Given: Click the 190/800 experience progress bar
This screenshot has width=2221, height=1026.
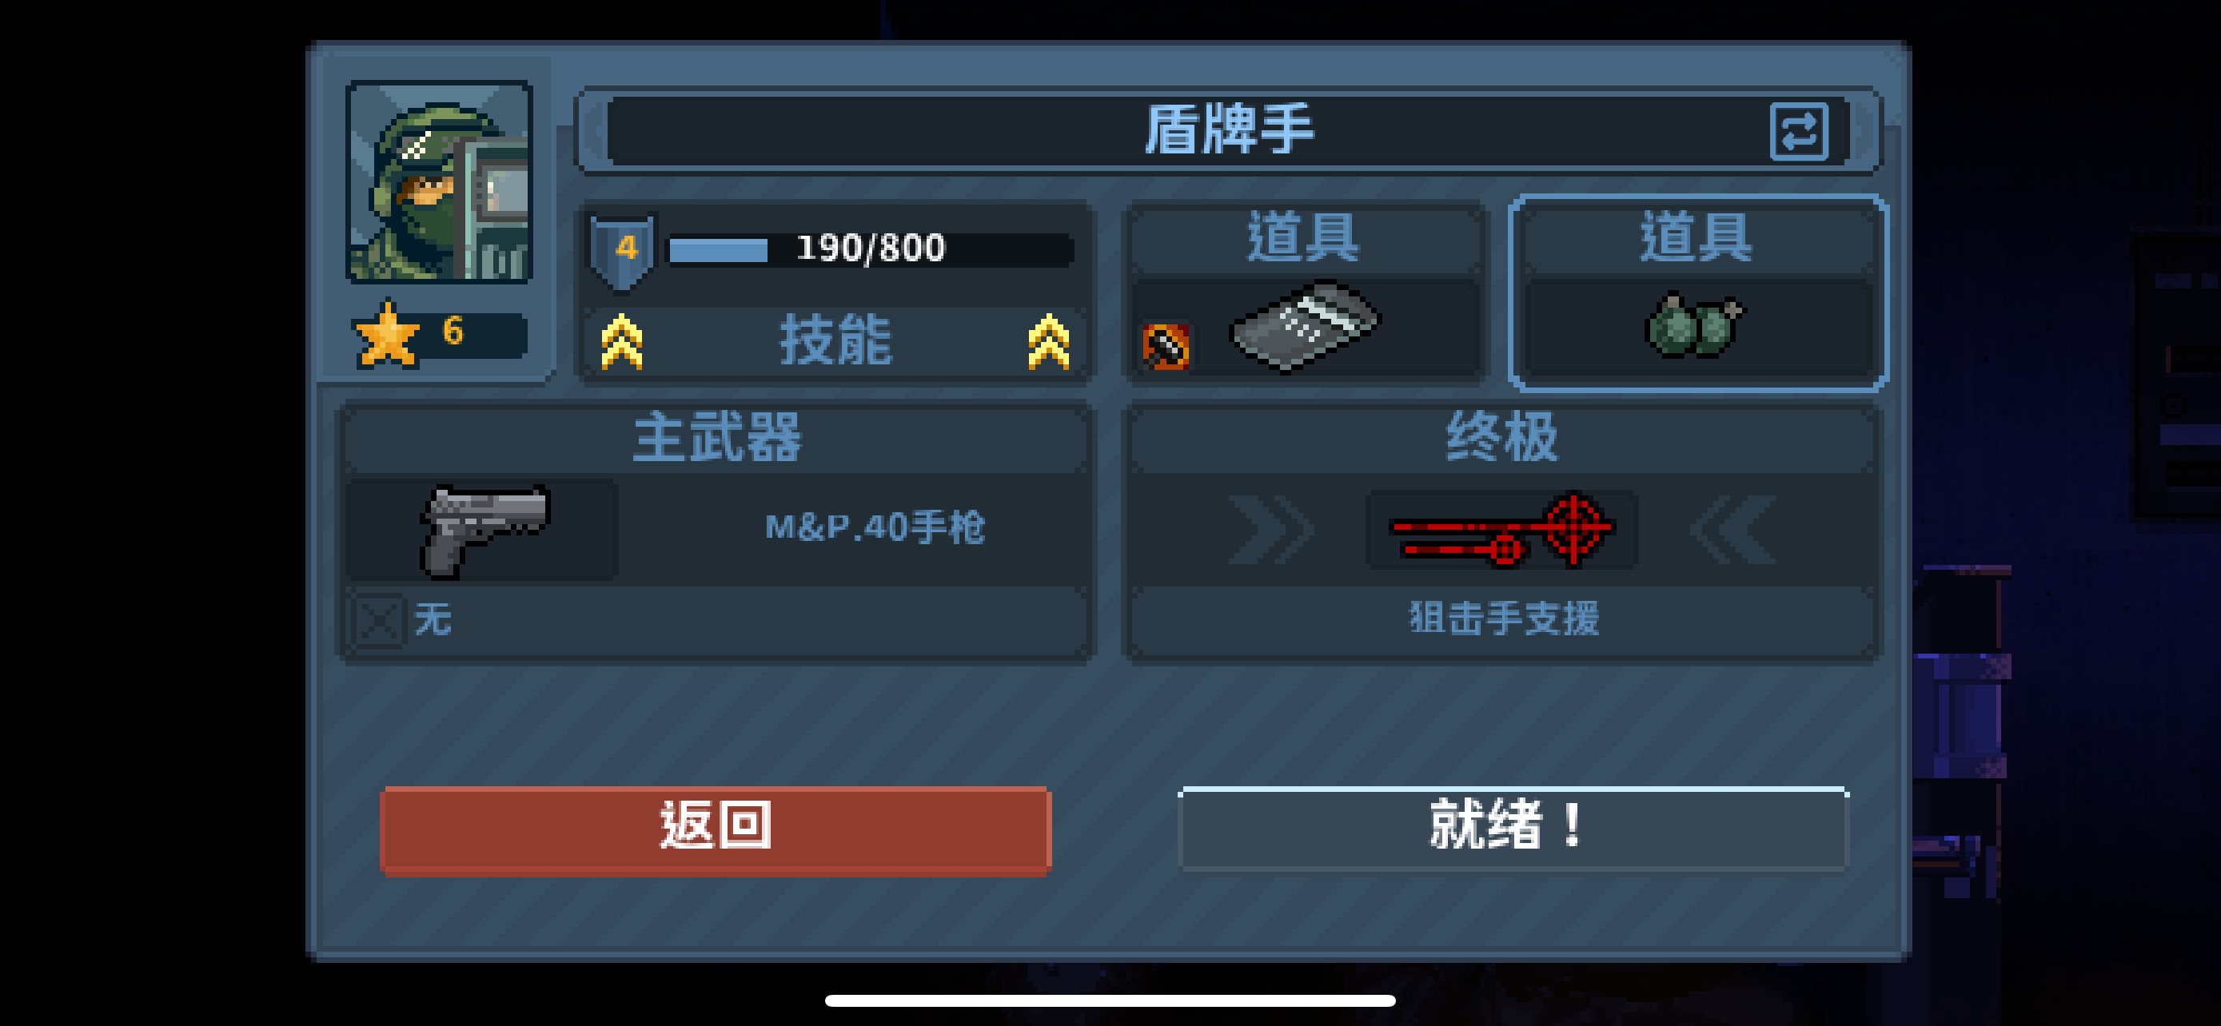Looking at the screenshot, I should tap(871, 250).
